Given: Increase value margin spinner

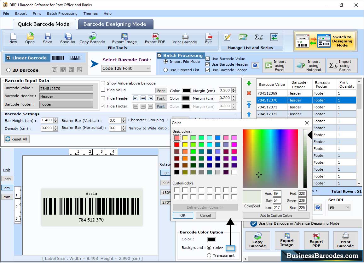Looking at the screenshot, I should [x=234, y=89].
